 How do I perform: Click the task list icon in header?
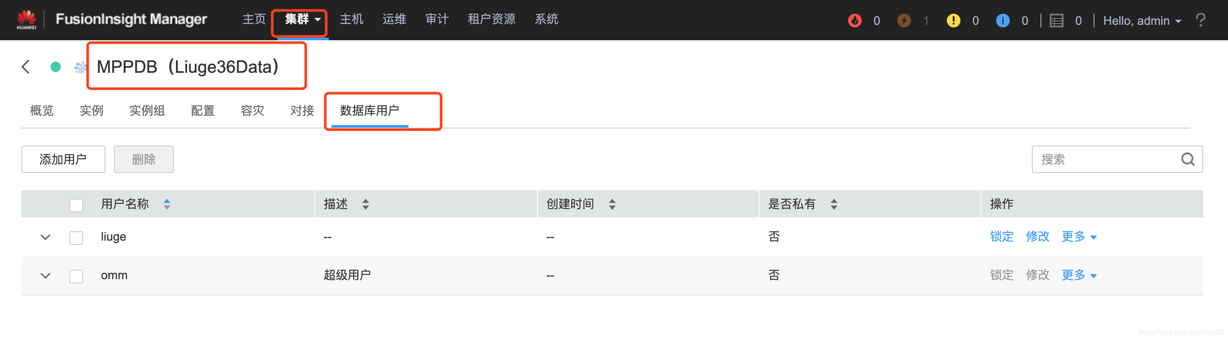(x=1057, y=20)
